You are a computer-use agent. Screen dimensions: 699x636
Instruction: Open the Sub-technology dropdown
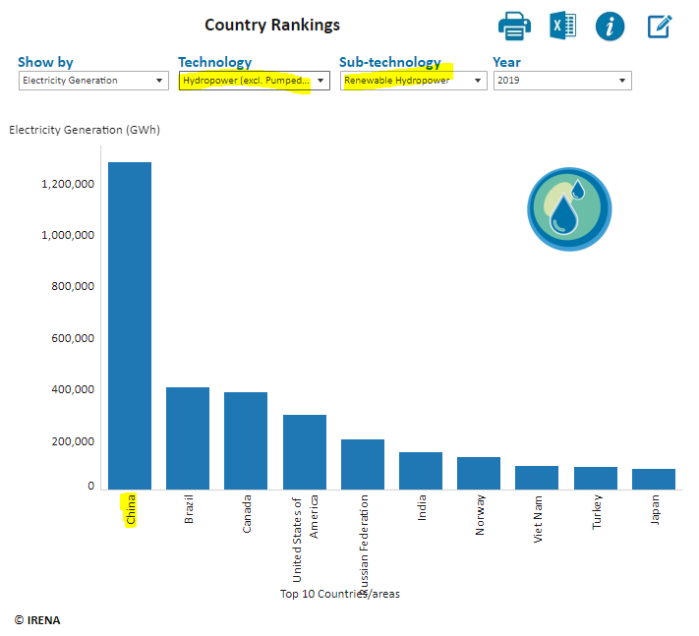pyautogui.click(x=414, y=81)
